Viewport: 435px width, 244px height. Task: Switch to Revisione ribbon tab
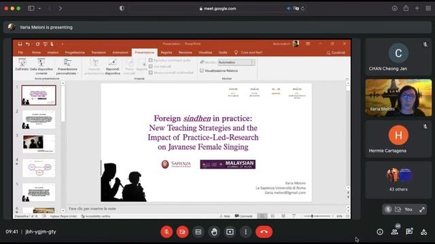pos(186,52)
